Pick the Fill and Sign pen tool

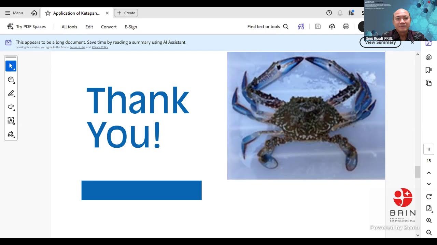pos(11,134)
